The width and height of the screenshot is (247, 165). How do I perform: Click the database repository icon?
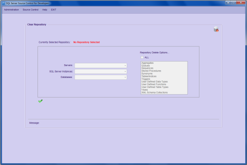(216, 29)
